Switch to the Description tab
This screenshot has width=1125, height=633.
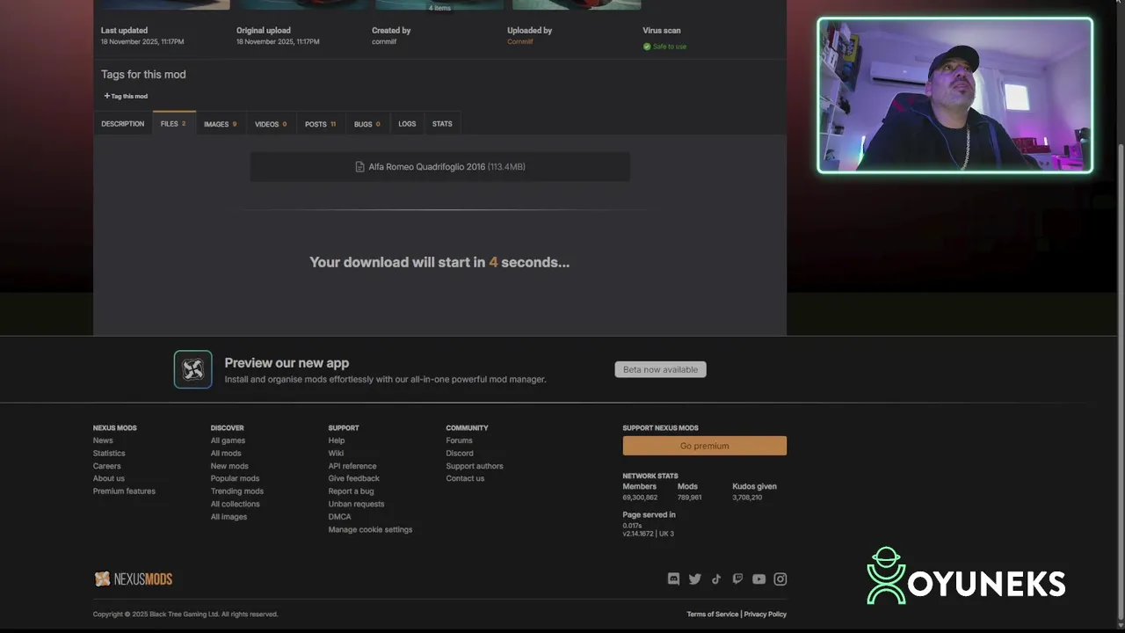[122, 124]
